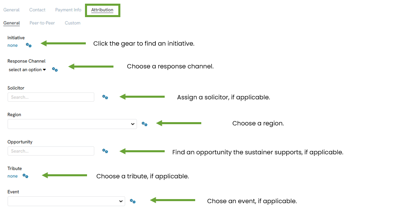Open the Response Channel gear settings

pyautogui.click(x=55, y=69)
